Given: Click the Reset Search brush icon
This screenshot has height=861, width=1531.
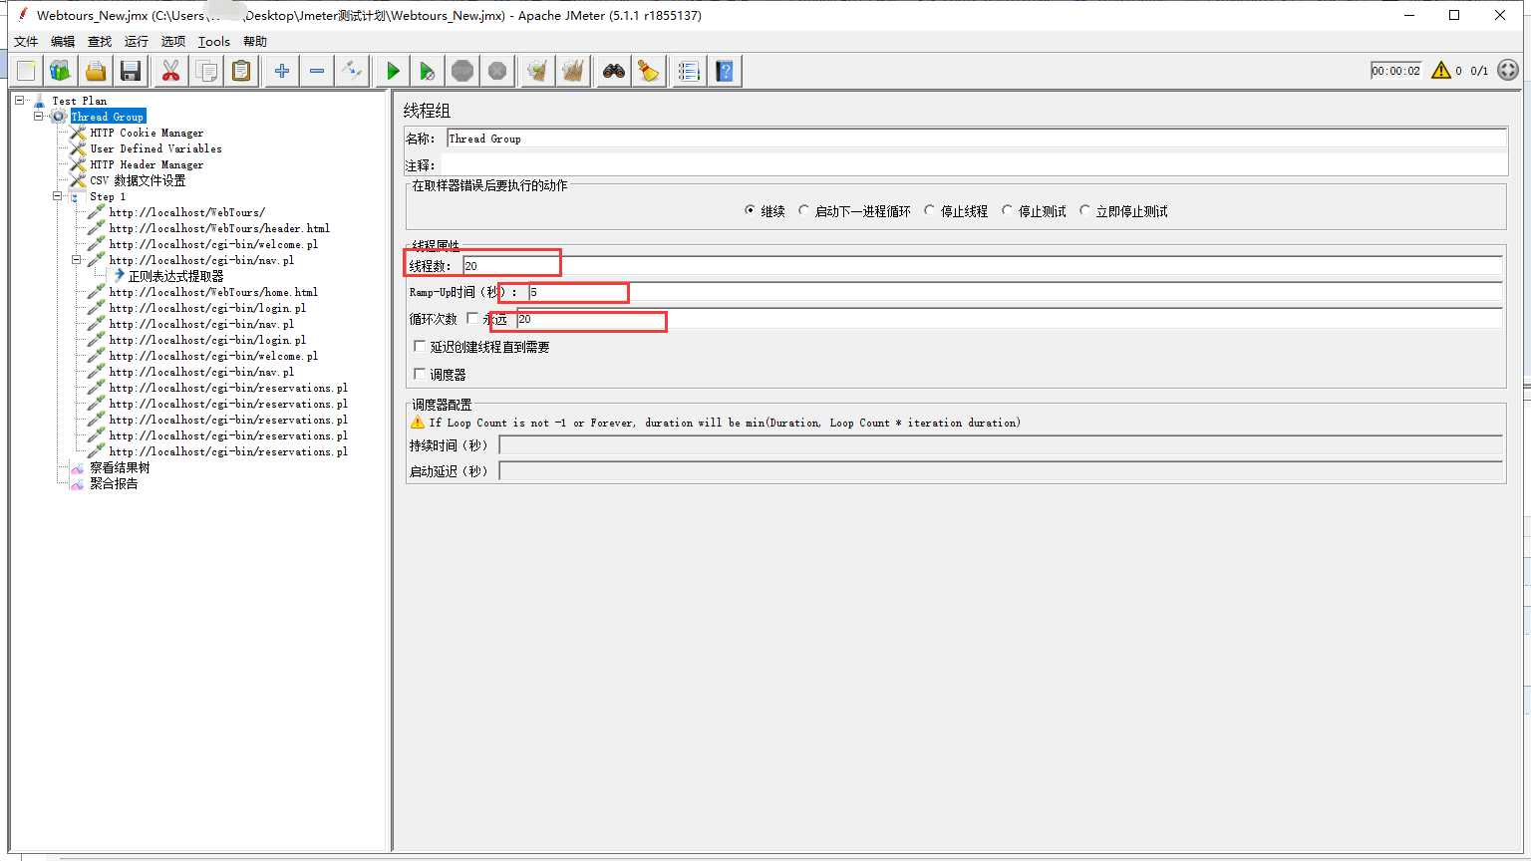Looking at the screenshot, I should pos(649,71).
